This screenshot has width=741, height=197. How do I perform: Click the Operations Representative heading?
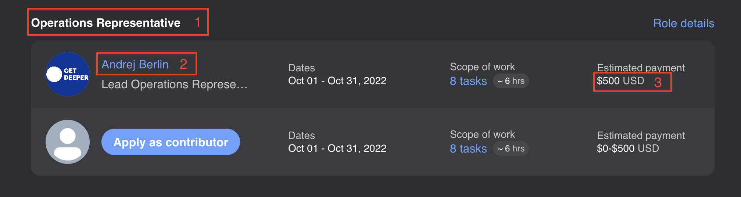click(106, 23)
